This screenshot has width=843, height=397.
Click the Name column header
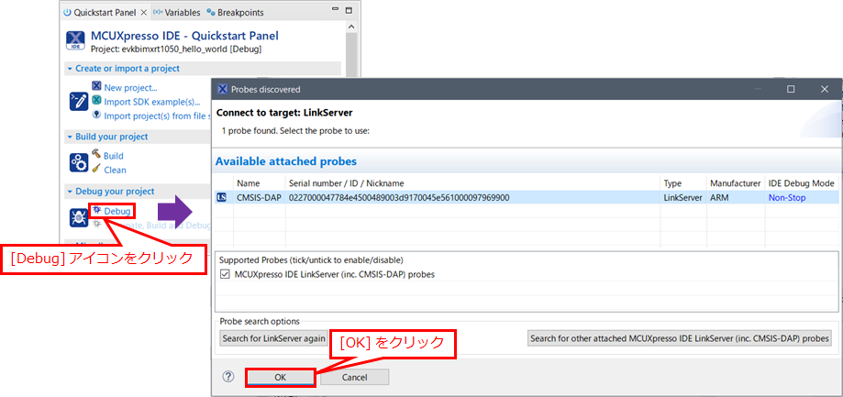pos(259,183)
